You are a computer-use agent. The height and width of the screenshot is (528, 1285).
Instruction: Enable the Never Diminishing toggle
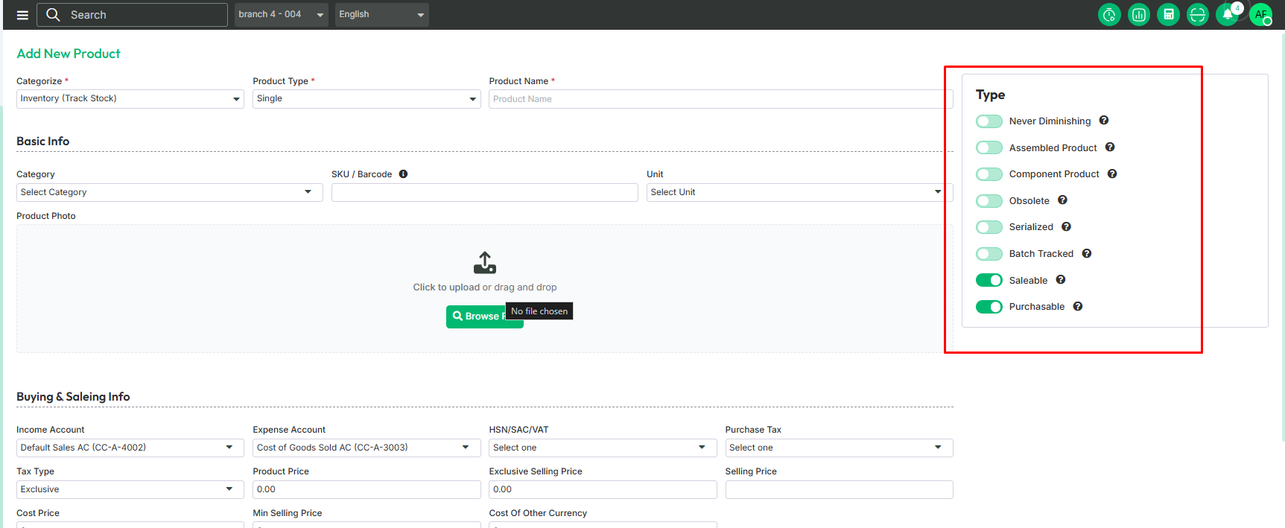coord(989,121)
